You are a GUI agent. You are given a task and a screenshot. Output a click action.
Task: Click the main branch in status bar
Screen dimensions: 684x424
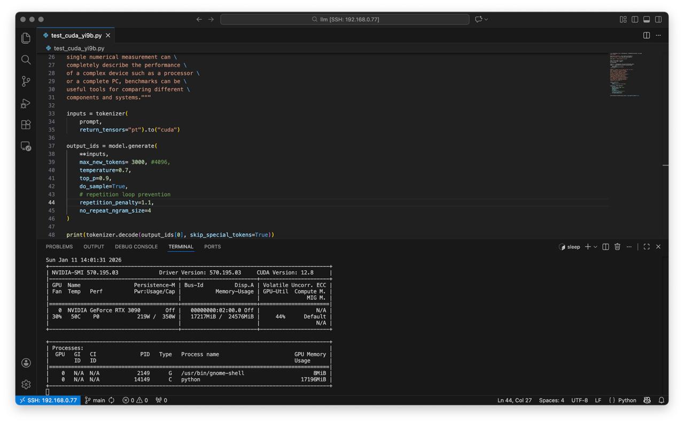point(95,400)
